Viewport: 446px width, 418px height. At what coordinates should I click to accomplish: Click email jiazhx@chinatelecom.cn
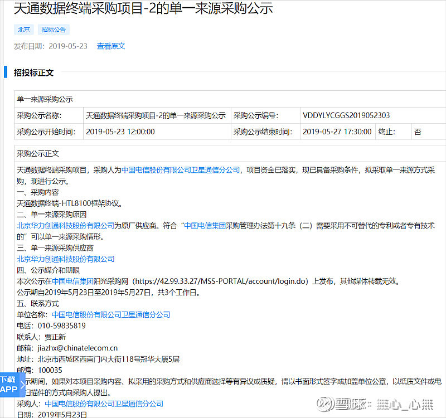pyautogui.click(x=77, y=348)
